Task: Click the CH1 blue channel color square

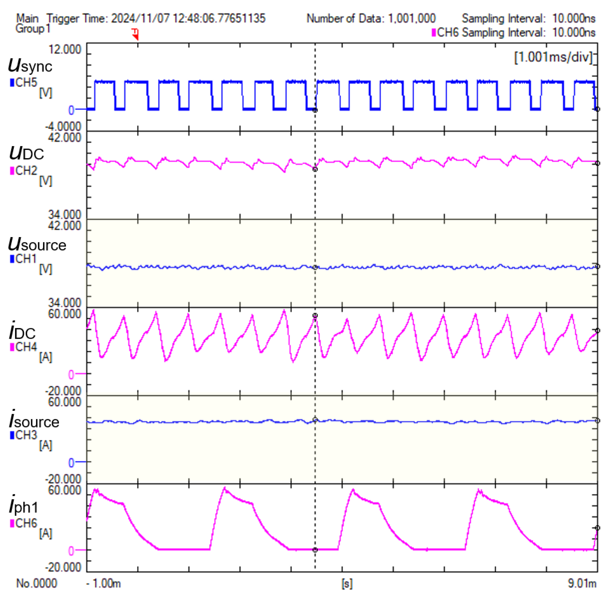Action: point(12,259)
